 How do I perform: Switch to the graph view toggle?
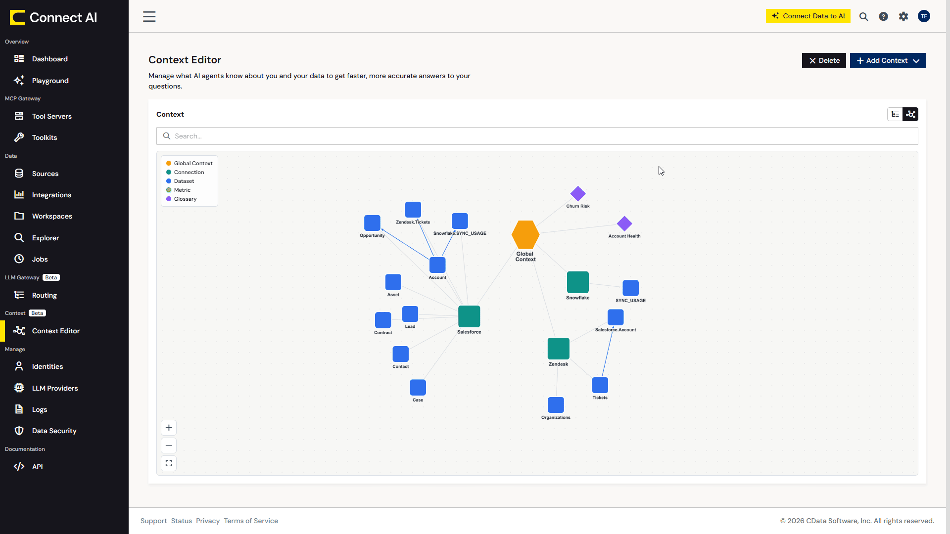[910, 114]
